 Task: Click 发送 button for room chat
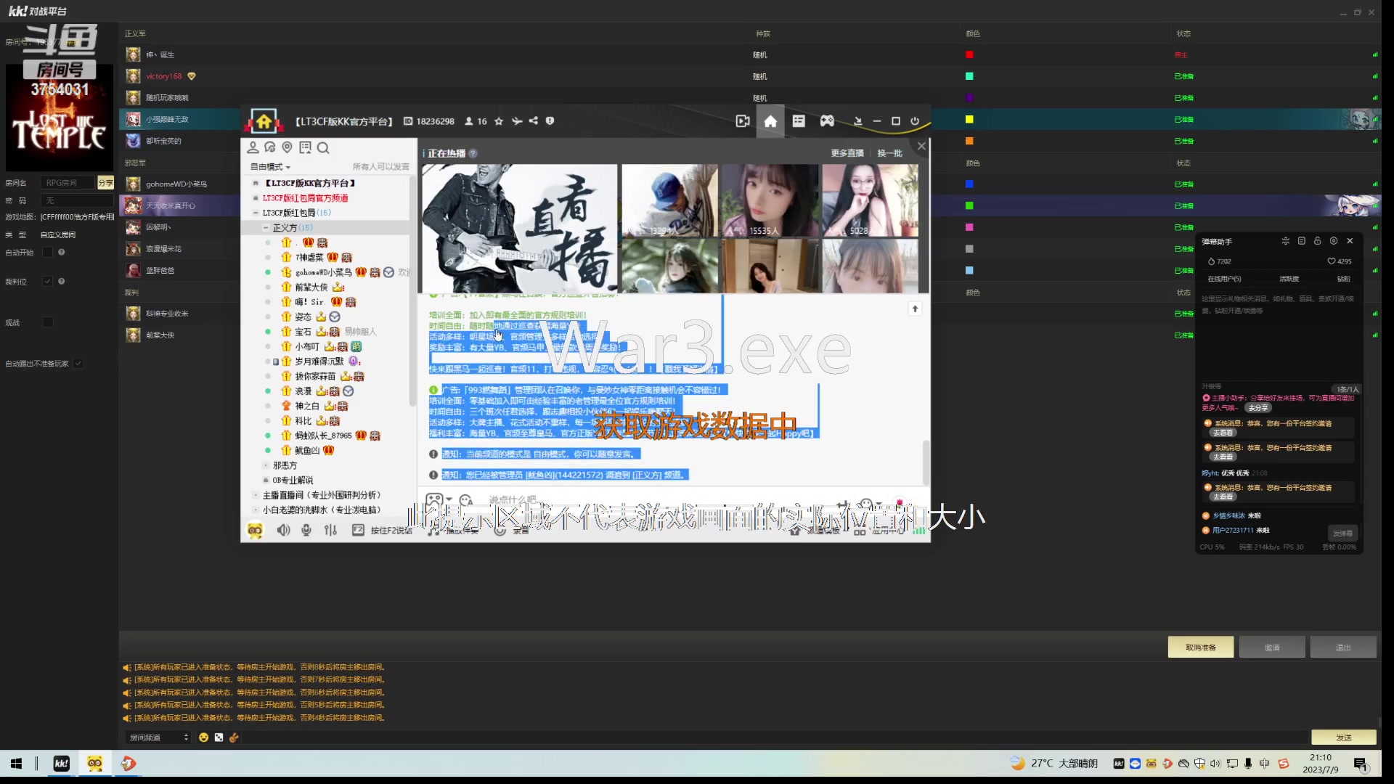click(1344, 738)
